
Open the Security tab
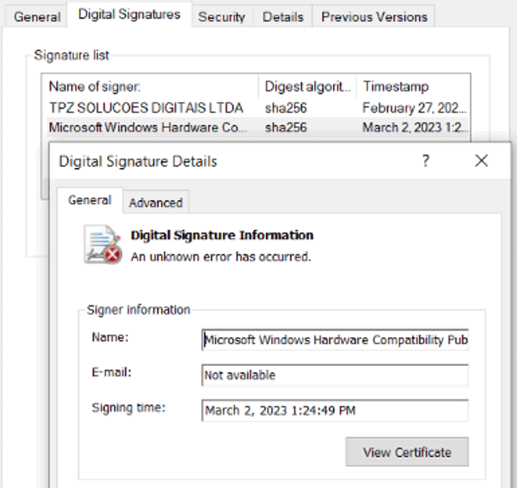222,16
